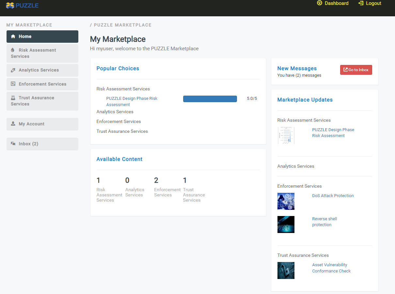
Task: Open the Reverse shell protection link
Action: (324, 222)
